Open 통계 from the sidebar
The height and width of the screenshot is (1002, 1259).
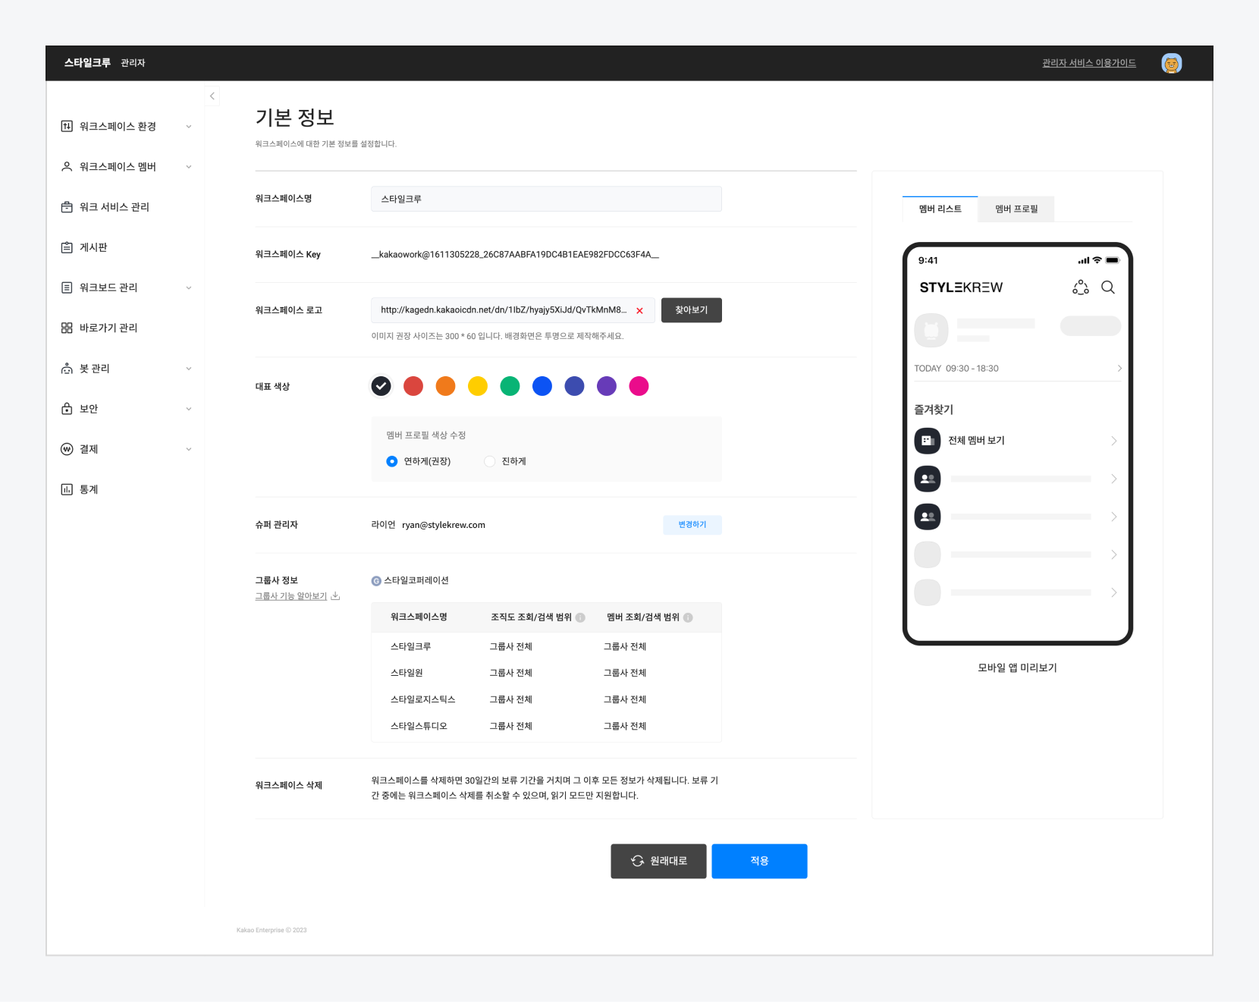[x=89, y=489]
